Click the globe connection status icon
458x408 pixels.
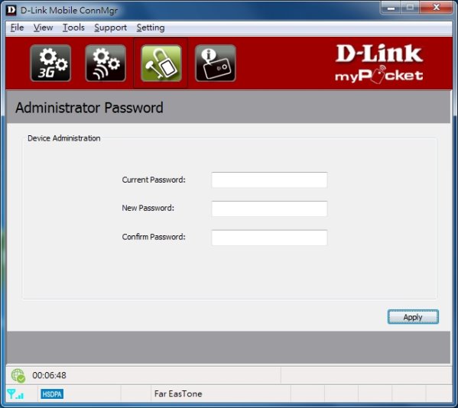18,375
